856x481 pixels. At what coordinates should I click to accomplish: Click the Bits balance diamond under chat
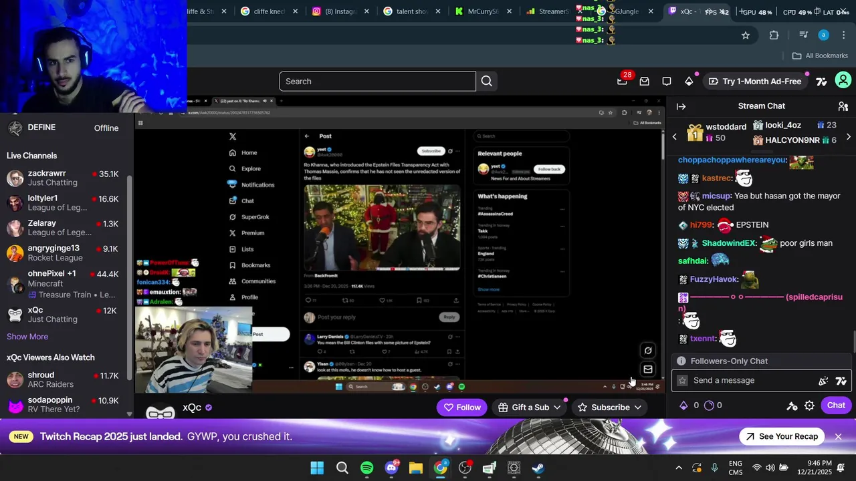point(683,406)
